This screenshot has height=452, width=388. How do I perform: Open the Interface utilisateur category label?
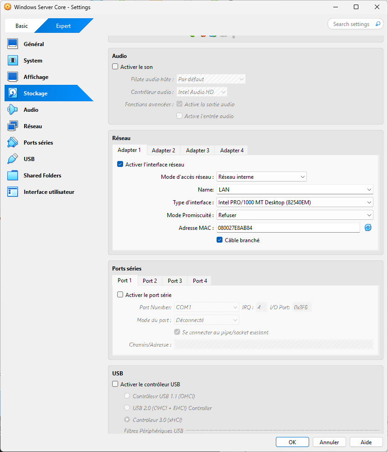pyautogui.click(x=49, y=192)
